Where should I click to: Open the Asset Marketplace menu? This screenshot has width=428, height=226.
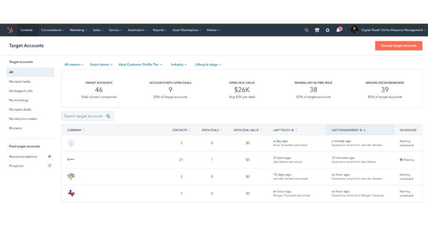pos(187,30)
